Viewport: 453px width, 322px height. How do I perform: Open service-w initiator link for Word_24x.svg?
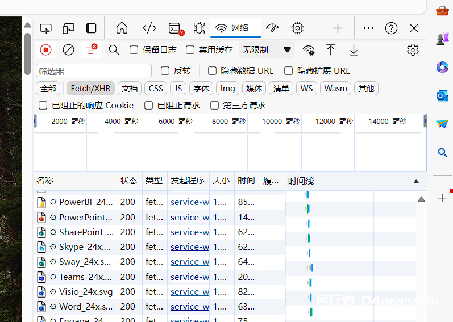189,307
